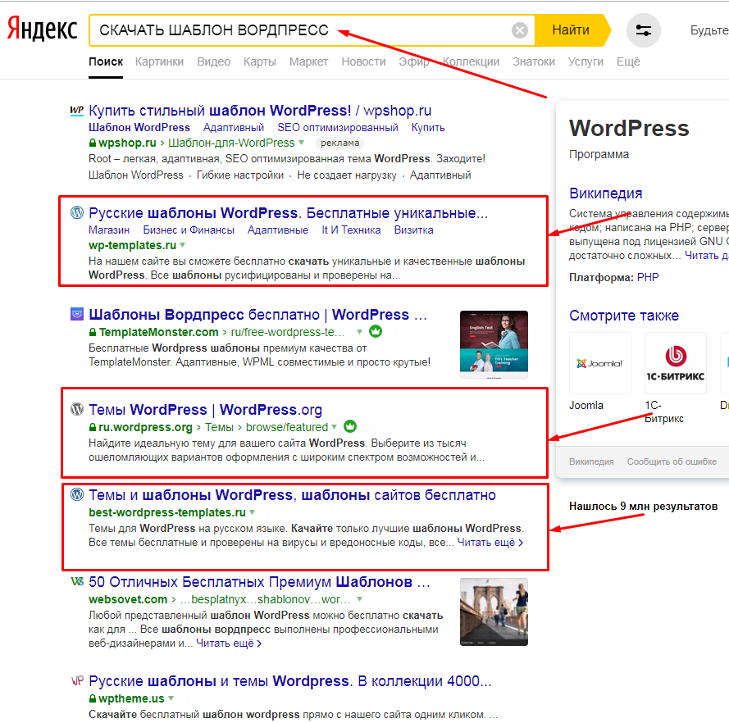Click the green crown badge next to TemplateMonster
729x723 pixels.
click(x=376, y=331)
